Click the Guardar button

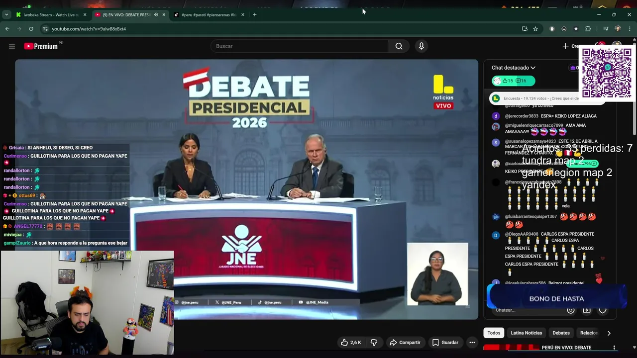445,343
